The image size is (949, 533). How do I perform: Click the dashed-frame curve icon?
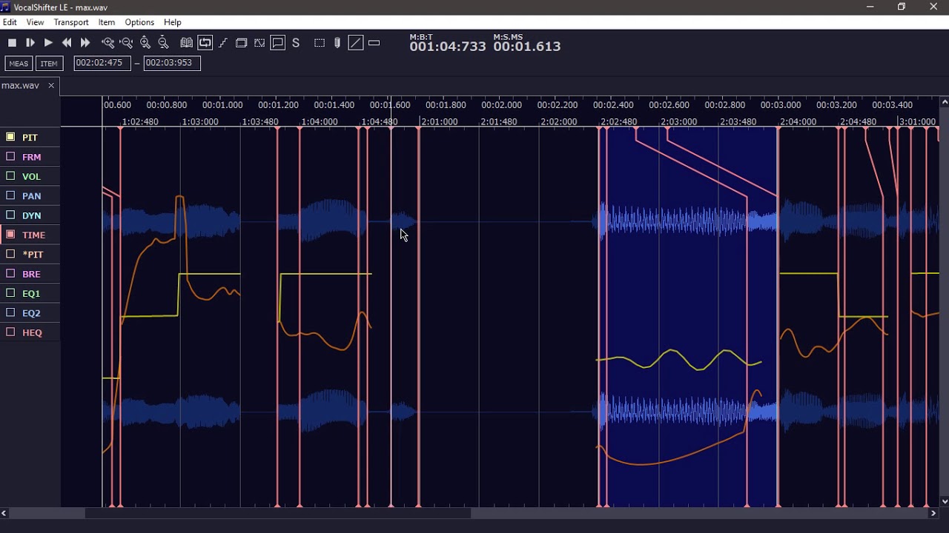259,43
